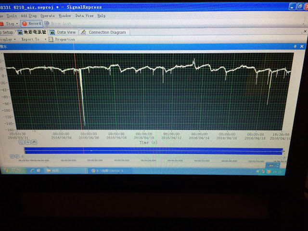Select the graph cursor crosshair tool
Image resolution: width=308 pixels, height=231 pixels.
(28, 142)
